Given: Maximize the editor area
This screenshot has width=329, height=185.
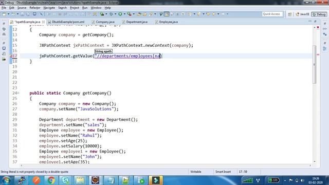Looking at the screenshot, I should click(x=315, y=22).
